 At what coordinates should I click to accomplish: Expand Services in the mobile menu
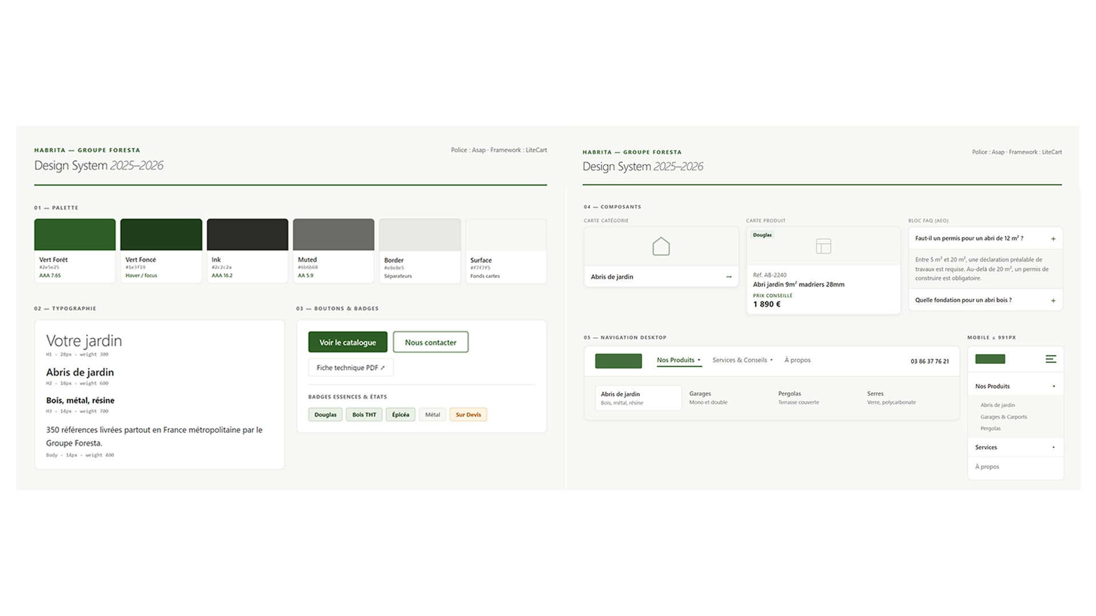coord(1015,447)
